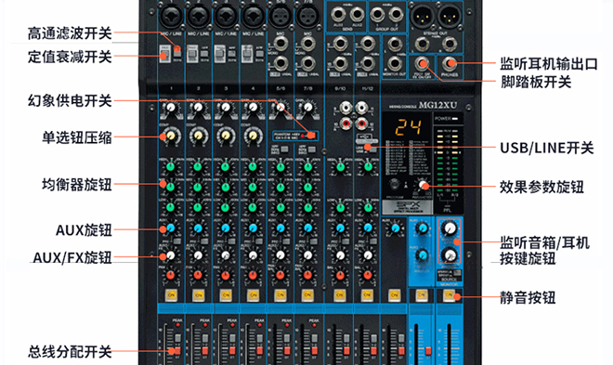
Task: Click channel 1 MID equalizer green knob
Action: coord(171,187)
